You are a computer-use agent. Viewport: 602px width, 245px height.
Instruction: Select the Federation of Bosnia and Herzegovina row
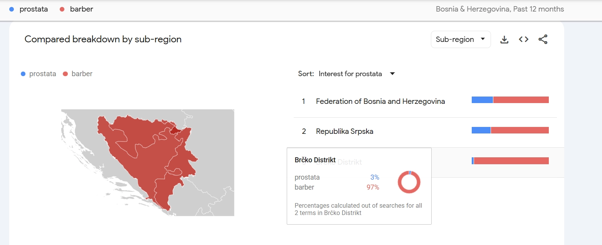pyautogui.click(x=380, y=102)
